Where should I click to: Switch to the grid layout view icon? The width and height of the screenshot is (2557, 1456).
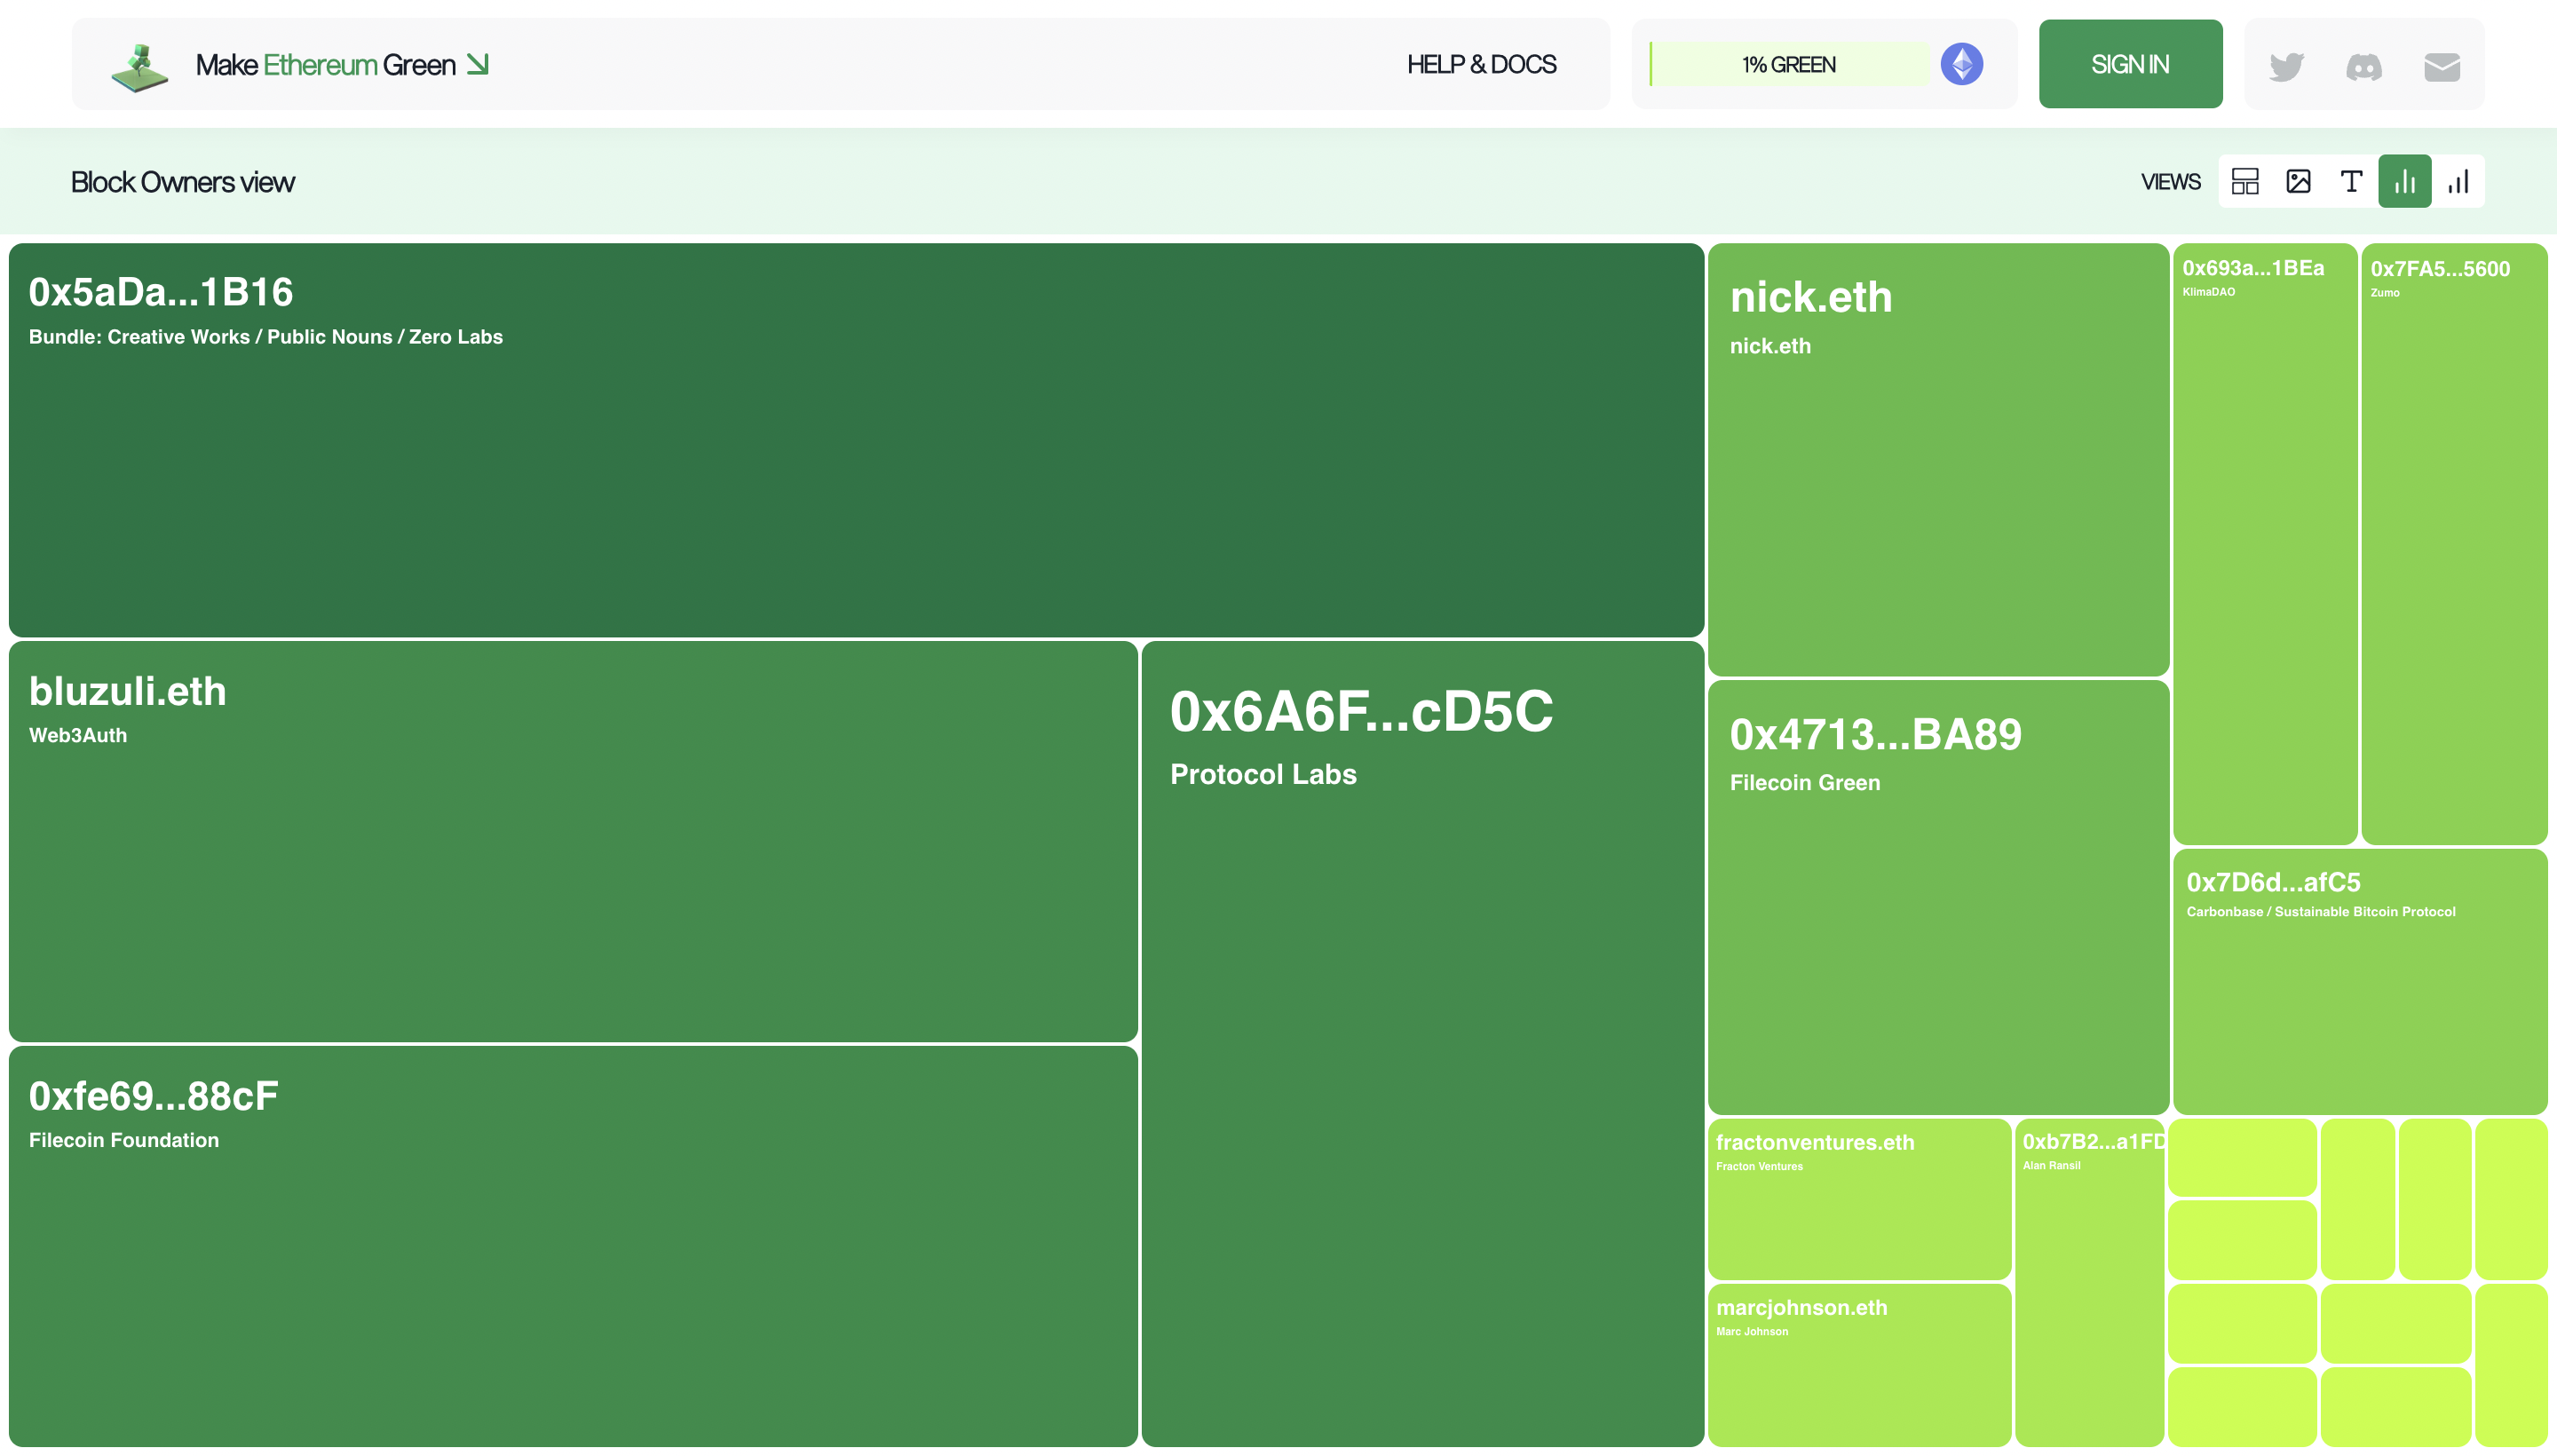[x=2245, y=181]
